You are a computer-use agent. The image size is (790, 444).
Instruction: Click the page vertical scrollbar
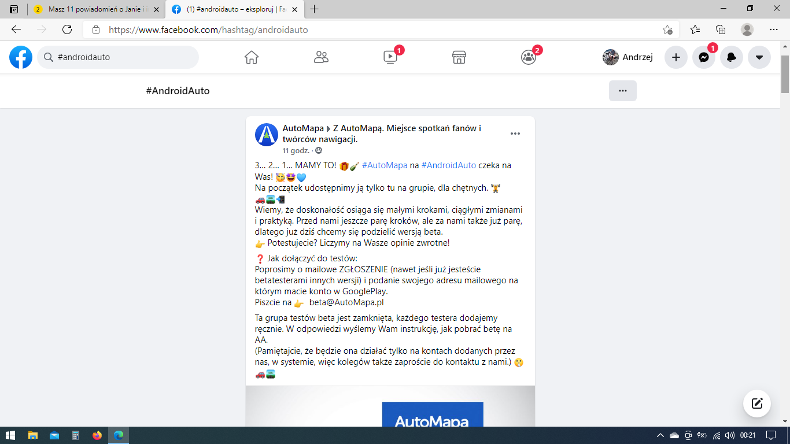click(785, 231)
